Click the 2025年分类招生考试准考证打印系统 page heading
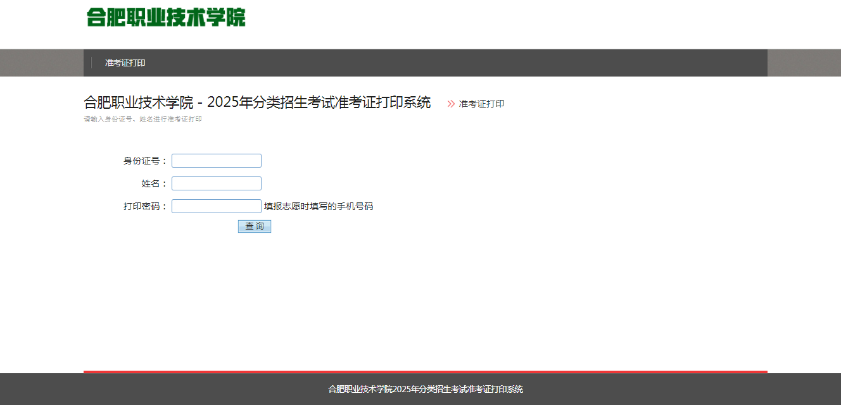The width and height of the screenshot is (841, 408). (256, 102)
